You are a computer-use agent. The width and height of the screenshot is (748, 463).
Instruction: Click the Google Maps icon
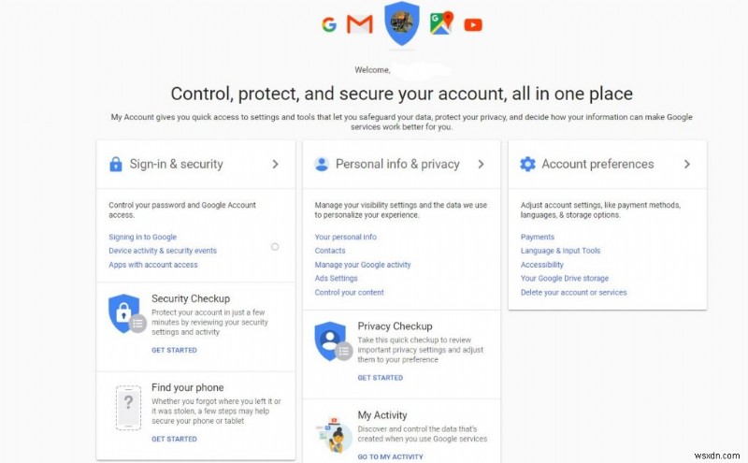pos(441,23)
